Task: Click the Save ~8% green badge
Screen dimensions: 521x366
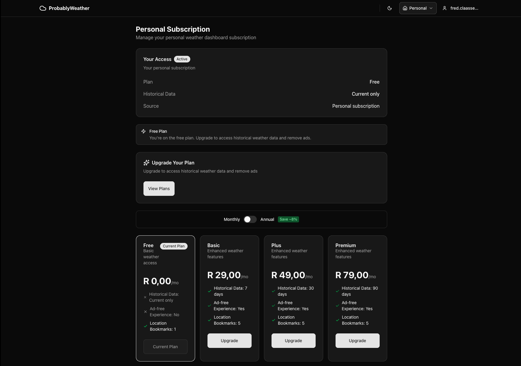Action: pos(288,219)
